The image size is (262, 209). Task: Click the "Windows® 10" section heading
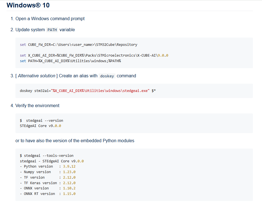coord(28,5)
